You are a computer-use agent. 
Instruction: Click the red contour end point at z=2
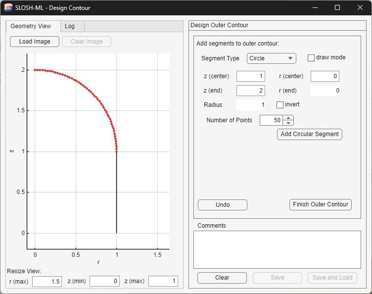pyautogui.click(x=35, y=70)
